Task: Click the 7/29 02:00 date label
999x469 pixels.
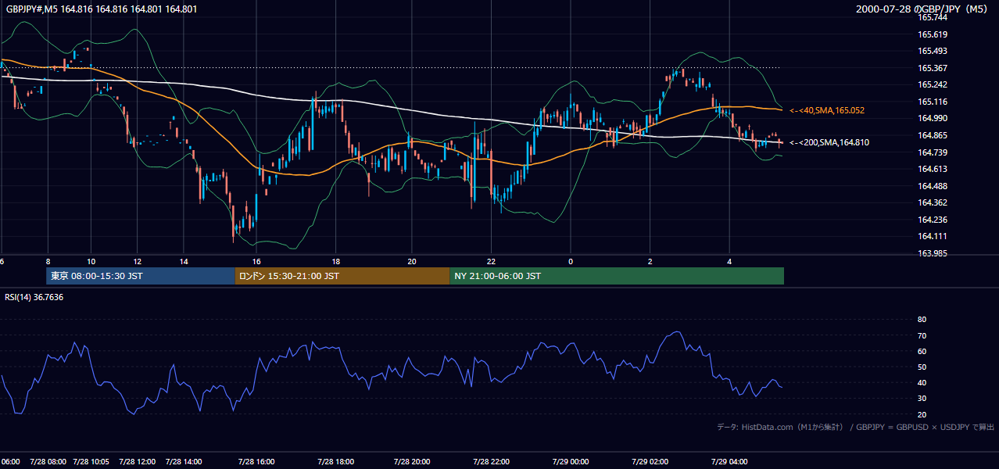Action: (650, 462)
